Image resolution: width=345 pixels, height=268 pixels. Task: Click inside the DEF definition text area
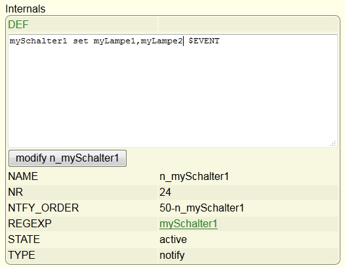pyautogui.click(x=172, y=91)
